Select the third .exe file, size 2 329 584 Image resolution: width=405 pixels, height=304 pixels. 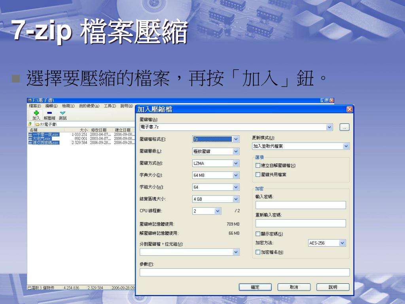(44, 142)
